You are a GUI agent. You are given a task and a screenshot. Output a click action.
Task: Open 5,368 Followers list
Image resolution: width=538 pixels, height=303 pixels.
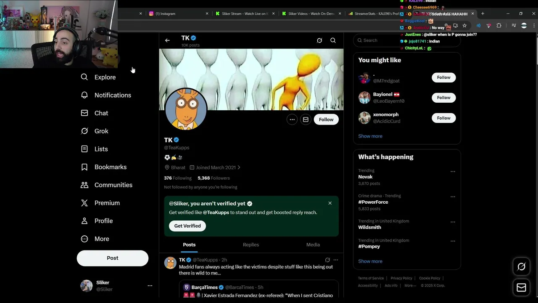214,178
